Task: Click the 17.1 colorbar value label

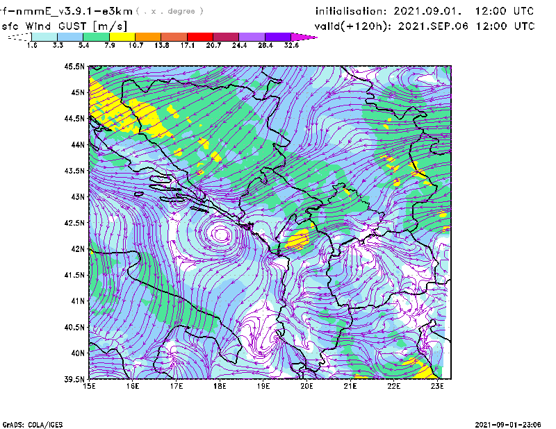Action: point(187,45)
